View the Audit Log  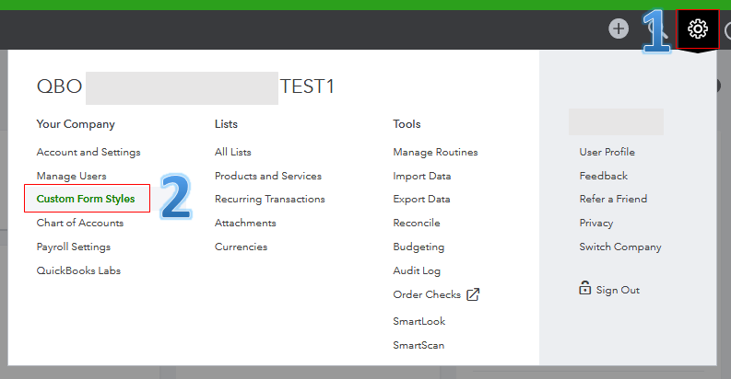tap(417, 270)
